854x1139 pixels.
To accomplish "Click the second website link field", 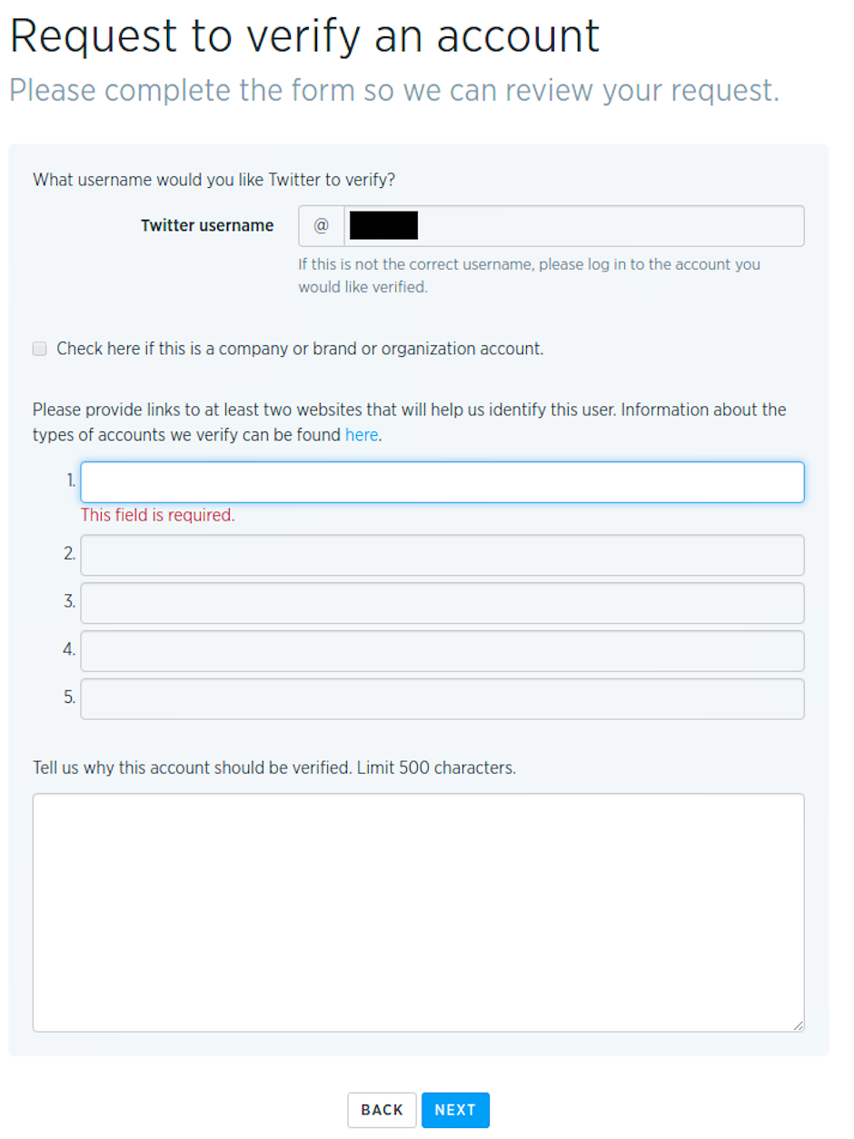I will (x=442, y=555).
